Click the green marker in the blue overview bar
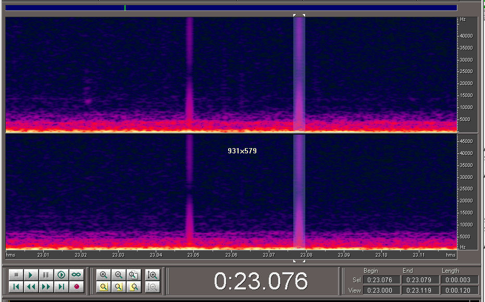The height and width of the screenshot is (302, 485). coord(125,8)
